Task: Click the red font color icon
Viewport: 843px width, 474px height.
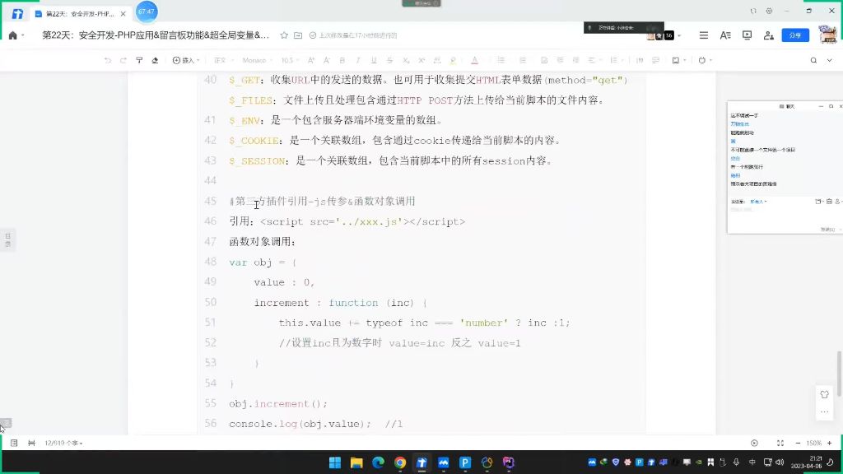Action: pos(474,60)
